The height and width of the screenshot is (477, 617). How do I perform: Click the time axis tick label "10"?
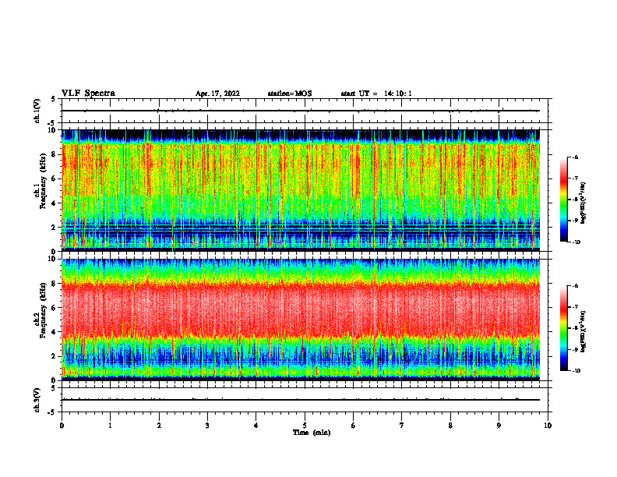548,425
